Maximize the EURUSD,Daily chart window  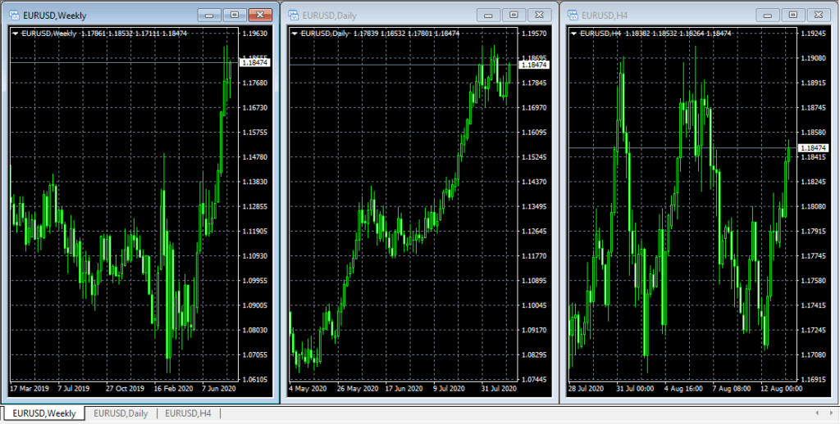[x=514, y=15]
